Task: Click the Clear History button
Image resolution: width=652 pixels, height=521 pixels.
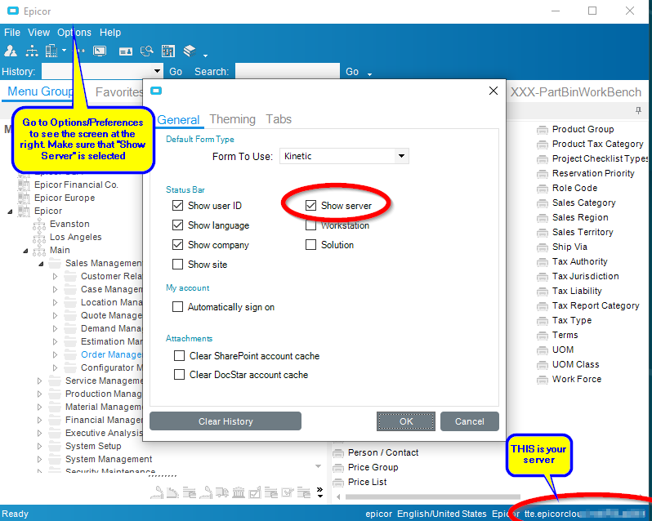Action: coord(226,421)
